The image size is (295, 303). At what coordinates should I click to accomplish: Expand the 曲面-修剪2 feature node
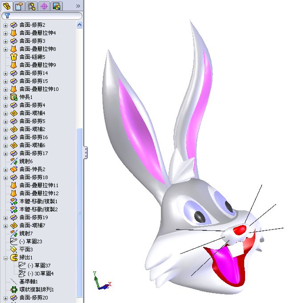point(5,25)
